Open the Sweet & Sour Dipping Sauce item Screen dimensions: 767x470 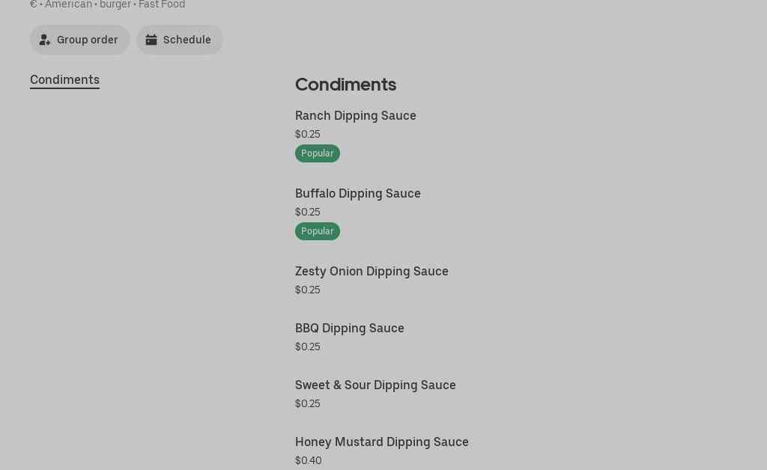pyautogui.click(x=375, y=385)
